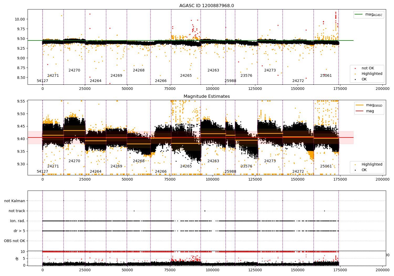The height and width of the screenshot is (276, 394).
Task: Click OBSID label 24270 in top plot
Action: pos(74,70)
